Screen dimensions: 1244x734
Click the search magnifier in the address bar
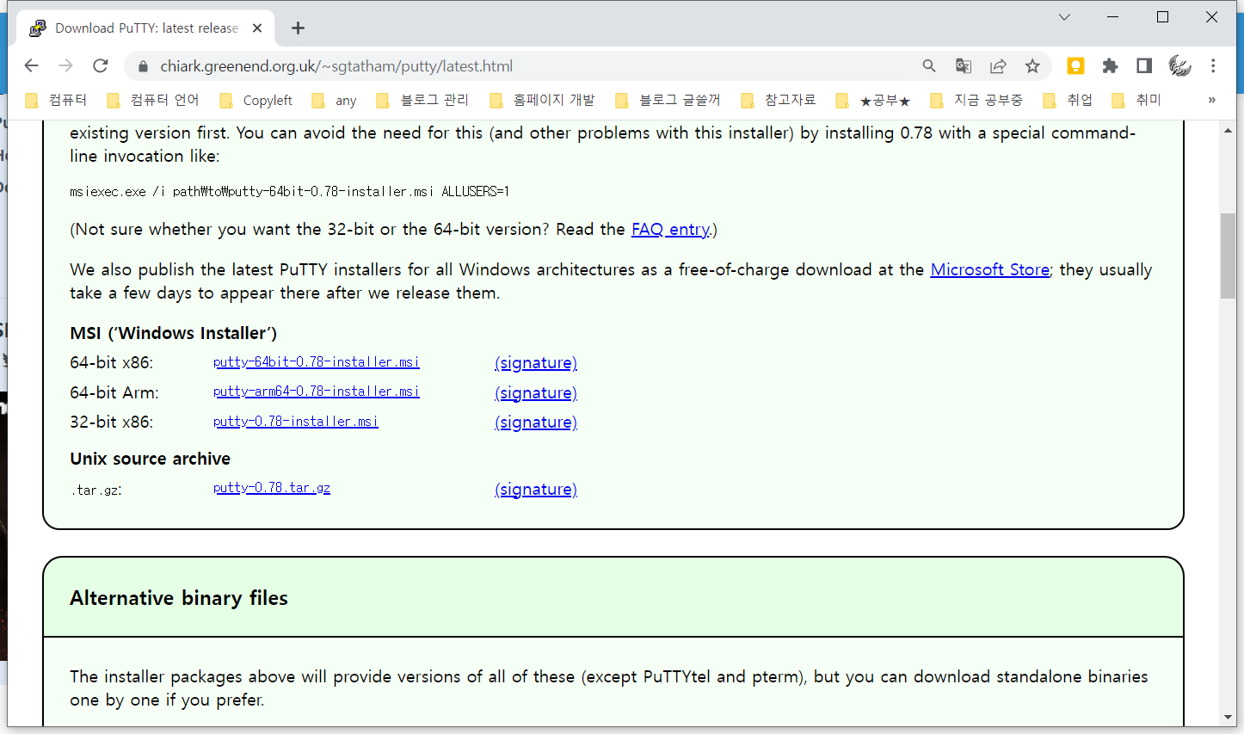[x=929, y=66]
